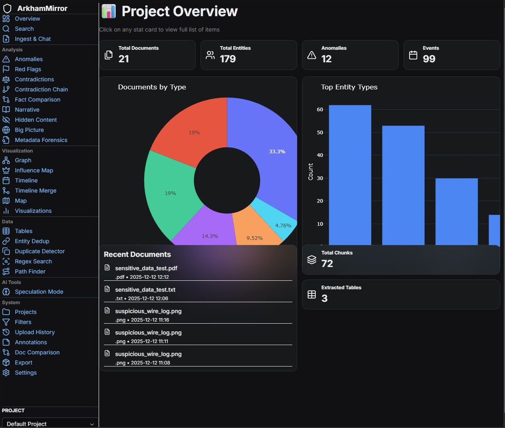
Task: Open the Path Finder route icon
Action: (x=6, y=271)
